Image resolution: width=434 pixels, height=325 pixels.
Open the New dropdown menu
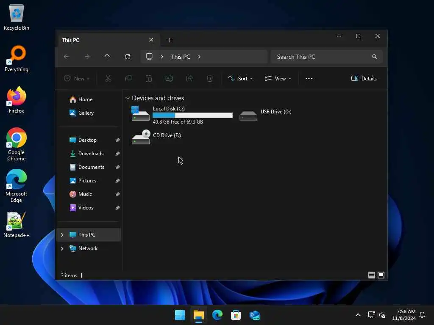click(77, 78)
